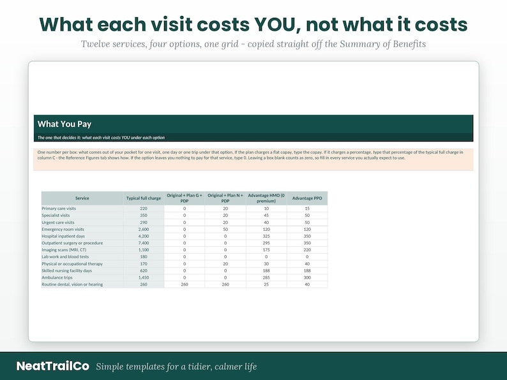The height and width of the screenshot is (380, 507).
Task: Click the 'Original + Plan N + PDP' header
Action: coord(225,198)
